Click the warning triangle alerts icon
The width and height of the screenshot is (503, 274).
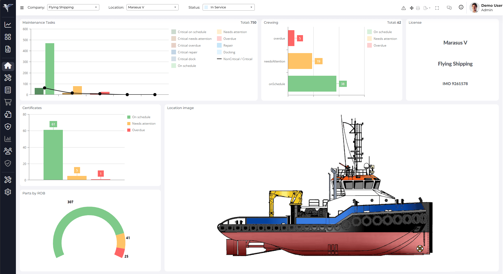pyautogui.click(x=403, y=8)
